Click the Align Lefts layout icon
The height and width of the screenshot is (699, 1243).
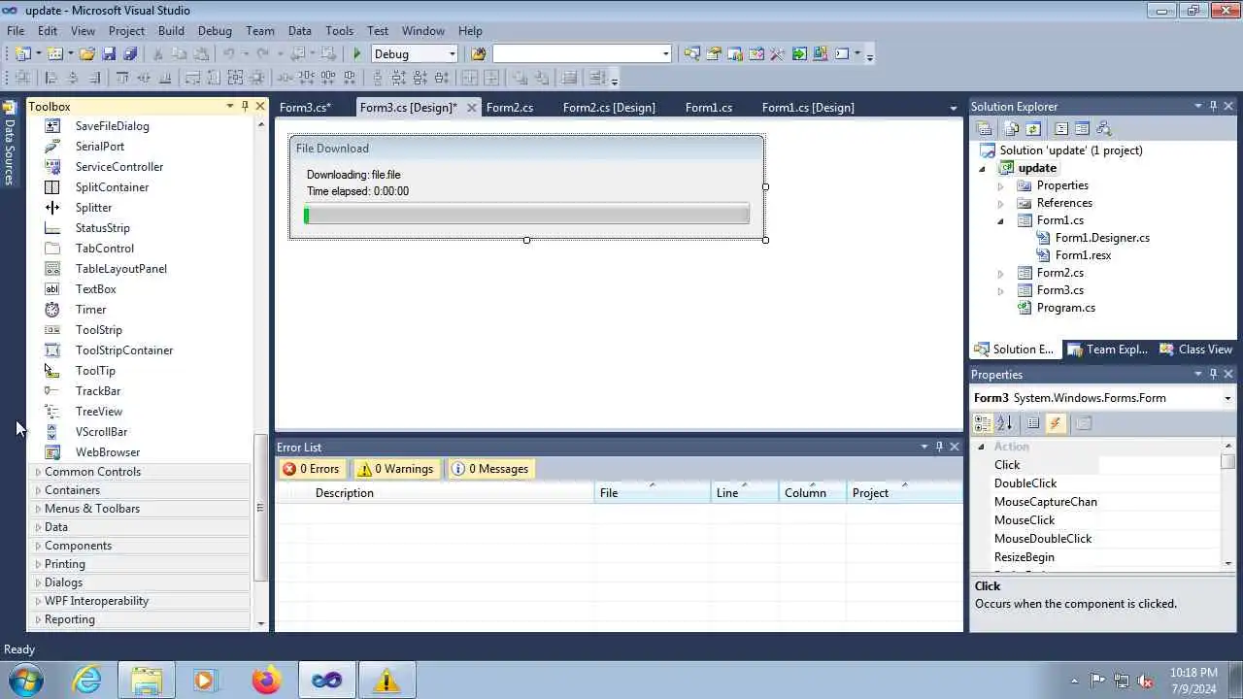click(50, 78)
